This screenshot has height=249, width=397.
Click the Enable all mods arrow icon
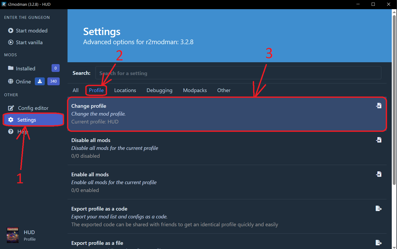point(379,174)
